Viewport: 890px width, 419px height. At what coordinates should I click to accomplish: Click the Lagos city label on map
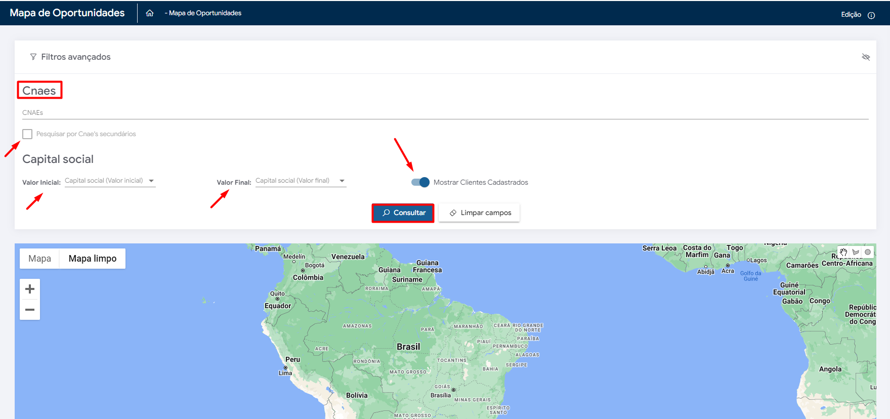[x=758, y=260]
